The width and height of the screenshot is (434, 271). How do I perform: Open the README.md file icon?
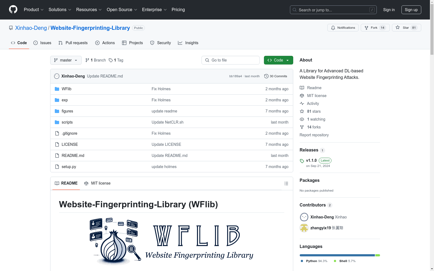[x=57, y=156]
